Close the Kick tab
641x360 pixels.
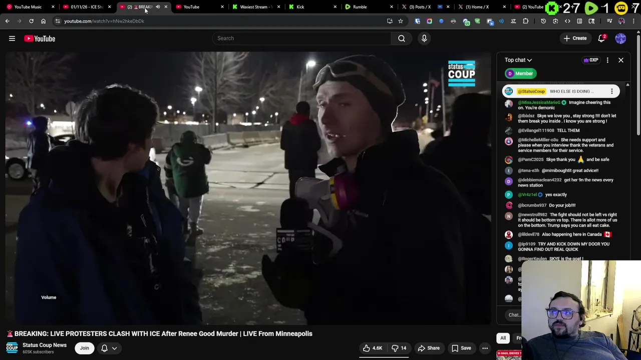pyautogui.click(x=336, y=7)
